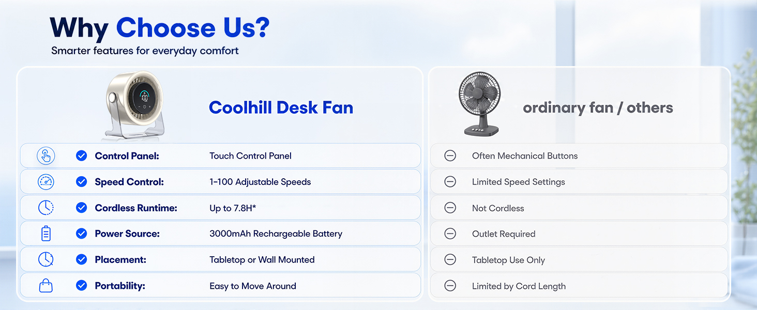Click the blue checkmark beside Control Panel
The image size is (757, 310).
pyautogui.click(x=81, y=156)
